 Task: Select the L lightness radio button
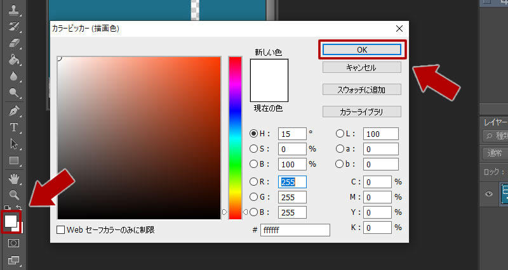340,133
